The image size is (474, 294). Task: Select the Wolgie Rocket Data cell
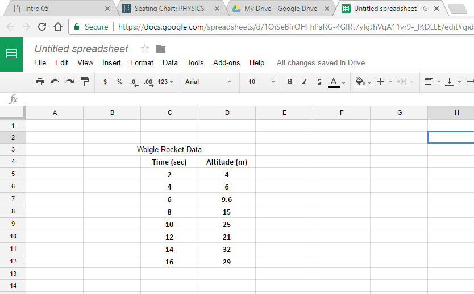[x=169, y=150]
